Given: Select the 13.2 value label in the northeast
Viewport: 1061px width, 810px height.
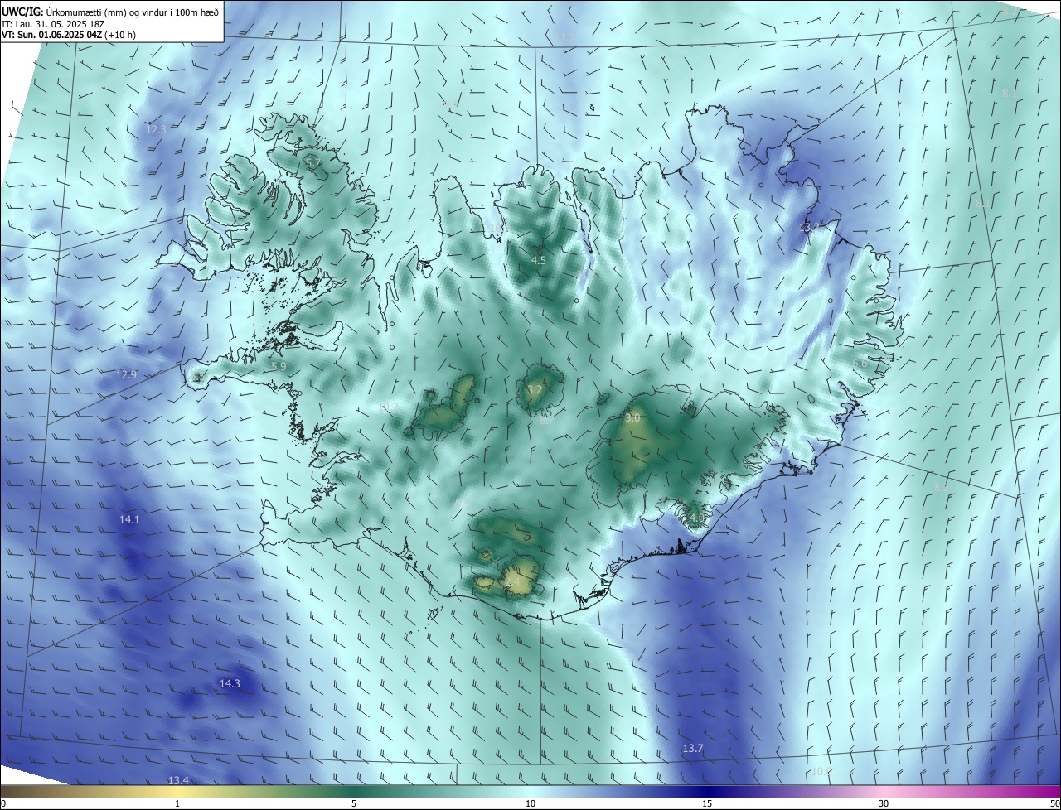Looking at the screenshot, I should [x=809, y=227].
